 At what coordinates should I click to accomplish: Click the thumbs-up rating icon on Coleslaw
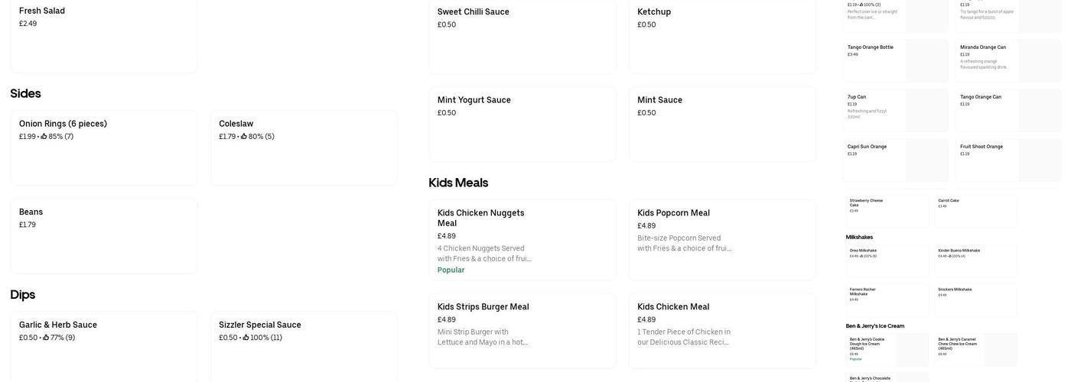(x=244, y=137)
